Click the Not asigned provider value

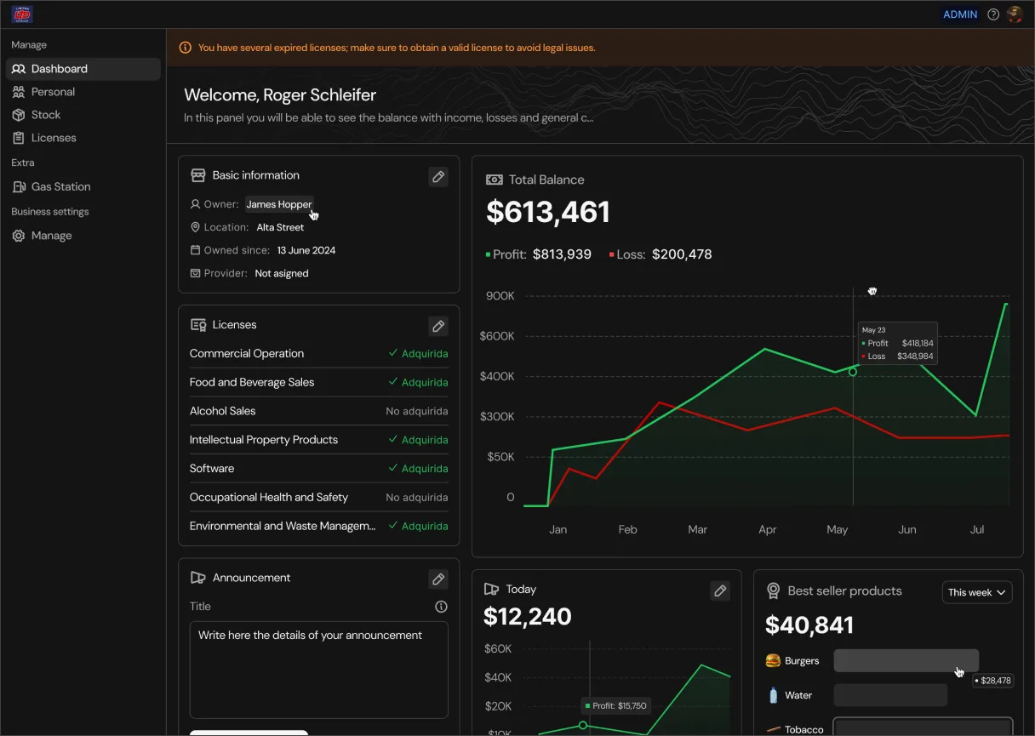(x=282, y=273)
